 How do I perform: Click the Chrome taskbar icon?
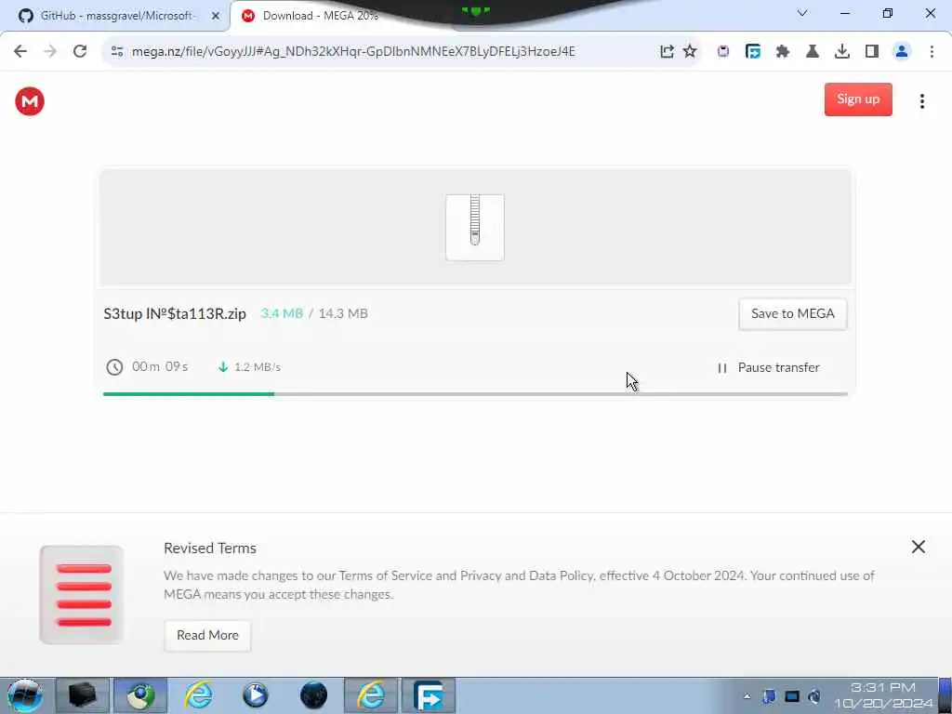(x=140, y=695)
